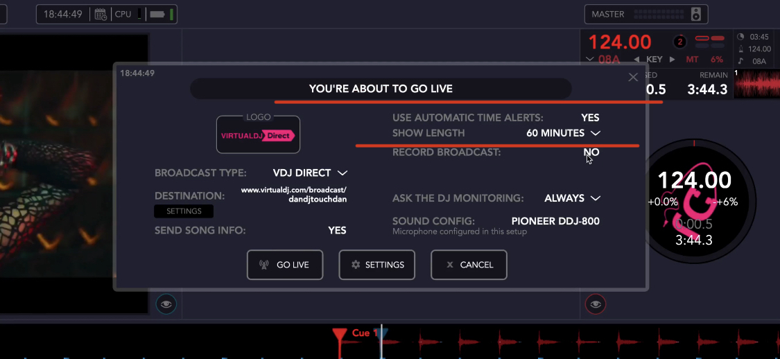
Task: Click the GO LIVE button
Action: click(284, 265)
